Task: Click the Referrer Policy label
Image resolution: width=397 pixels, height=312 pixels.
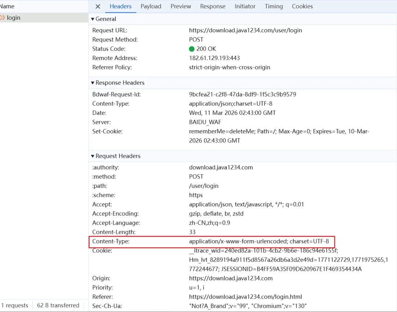Action: [112, 67]
